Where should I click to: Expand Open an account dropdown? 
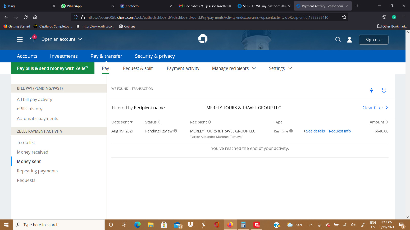(62, 39)
